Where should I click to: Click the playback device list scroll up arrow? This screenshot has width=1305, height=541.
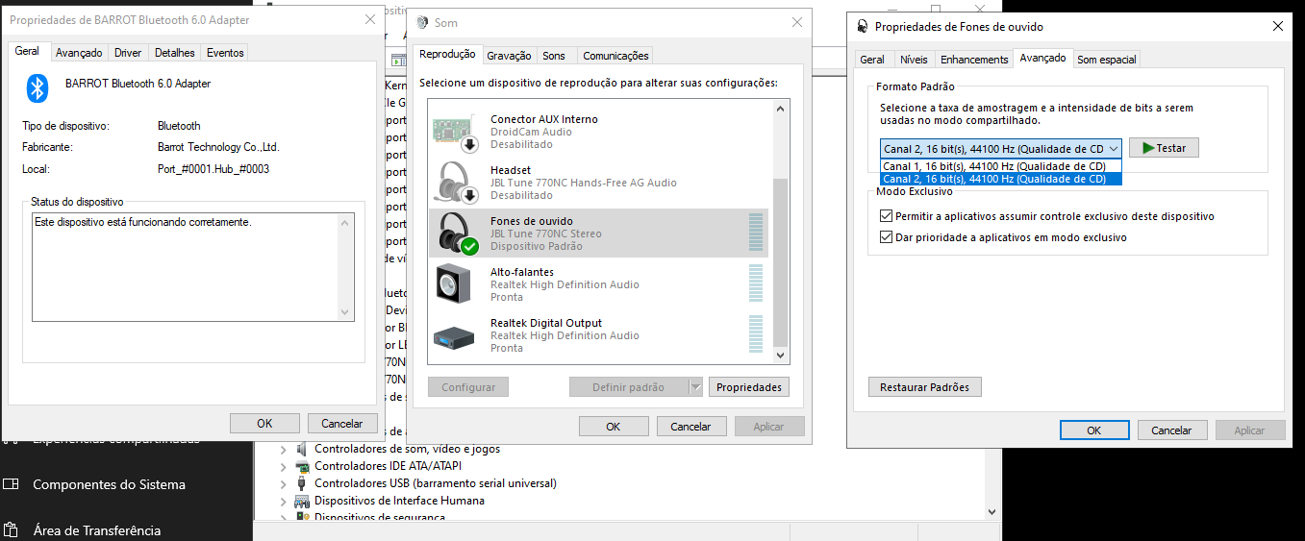(x=780, y=111)
